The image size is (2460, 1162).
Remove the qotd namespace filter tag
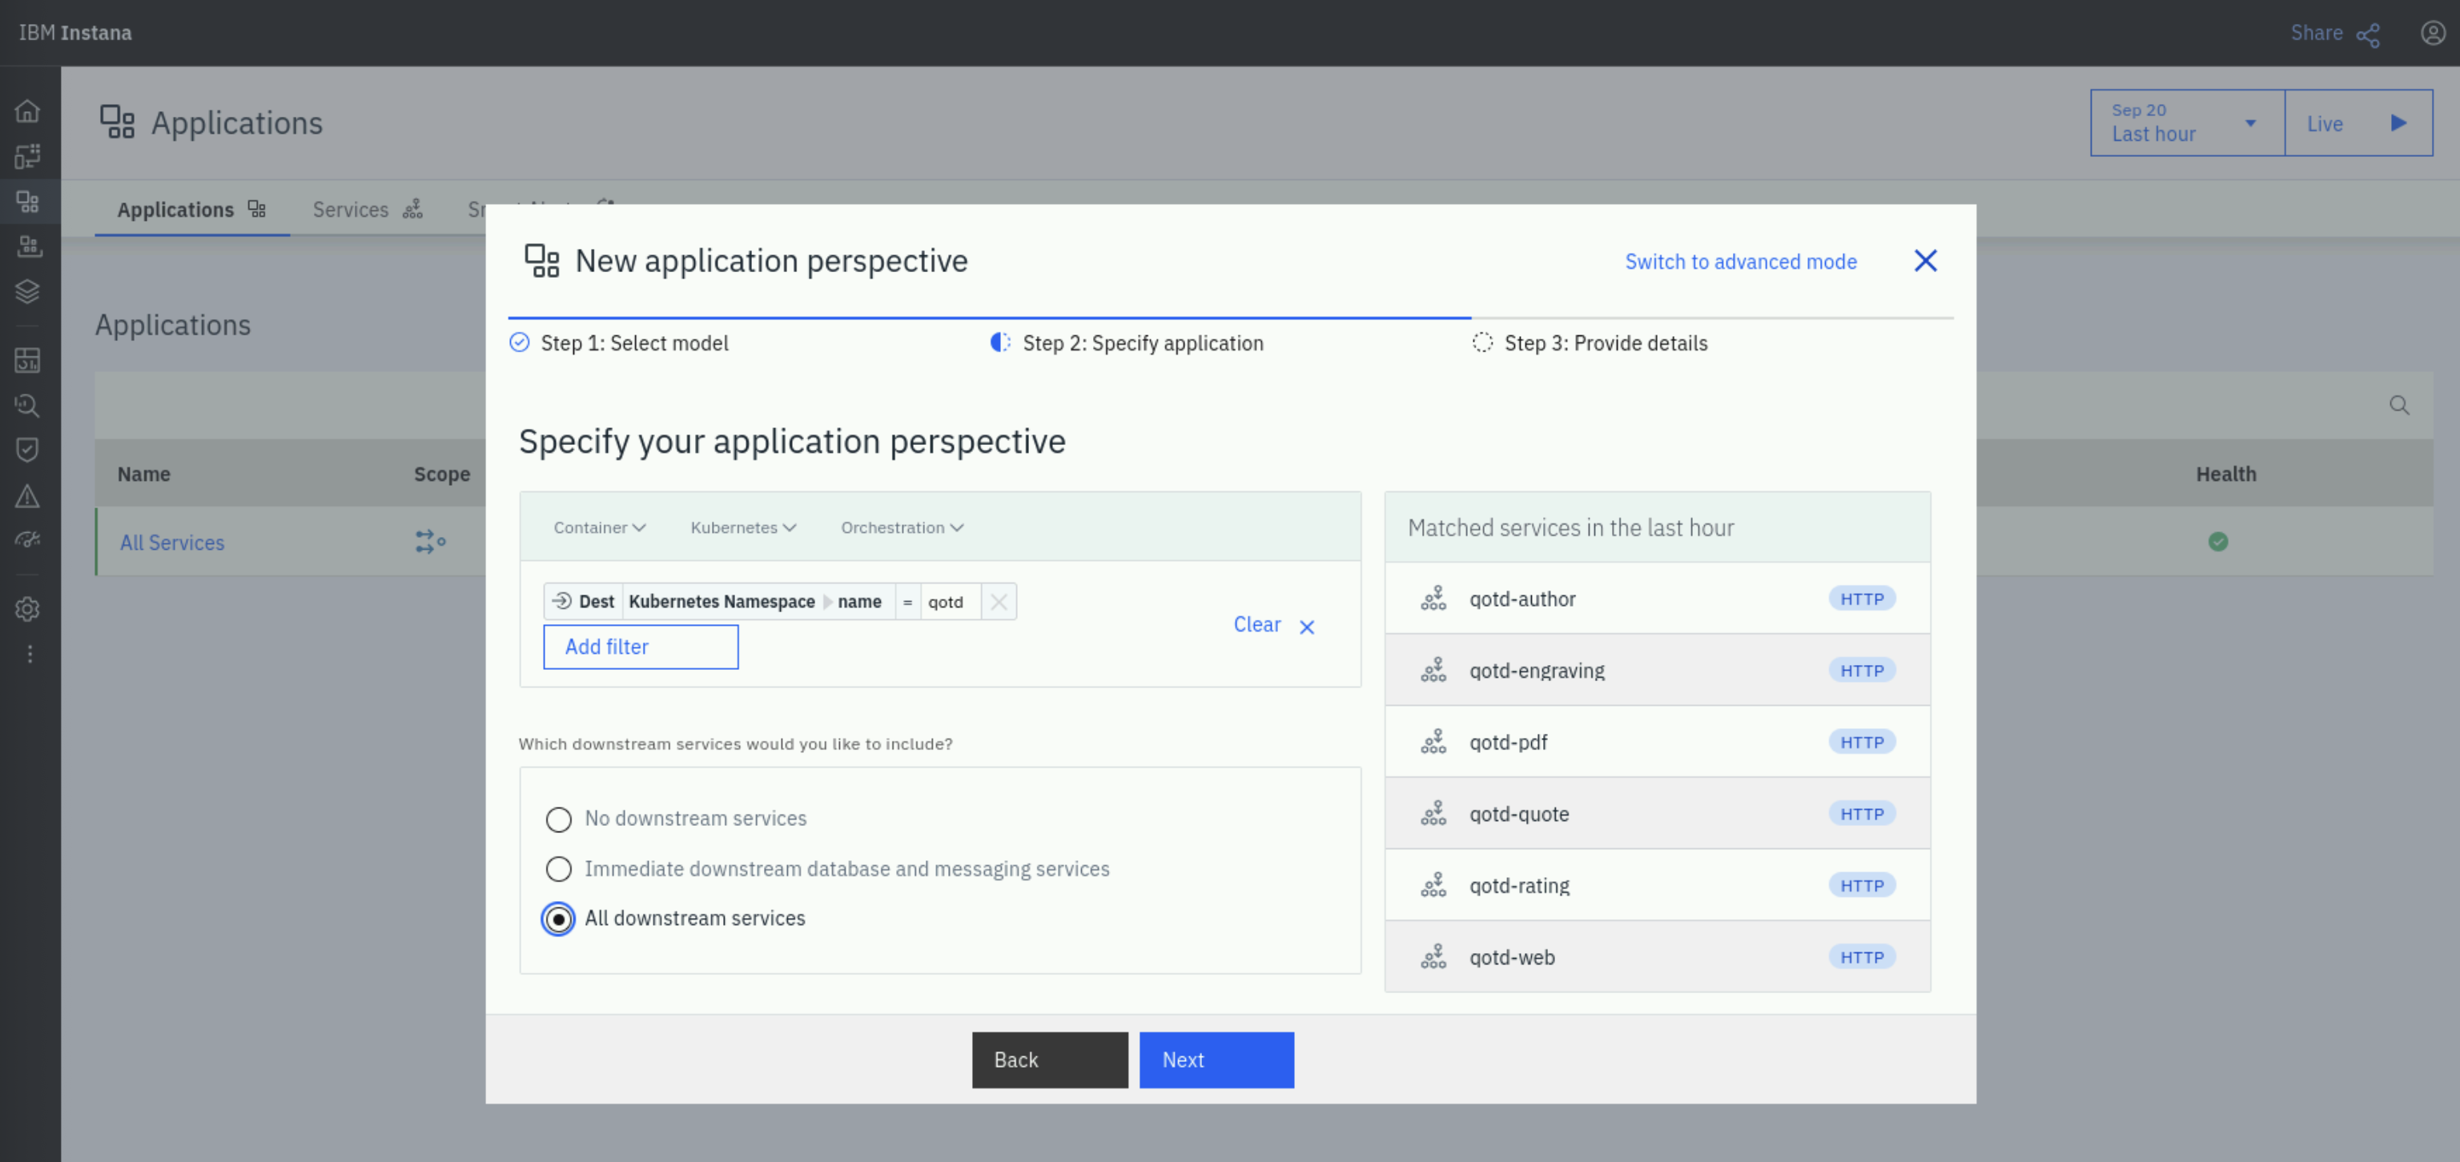(x=998, y=602)
